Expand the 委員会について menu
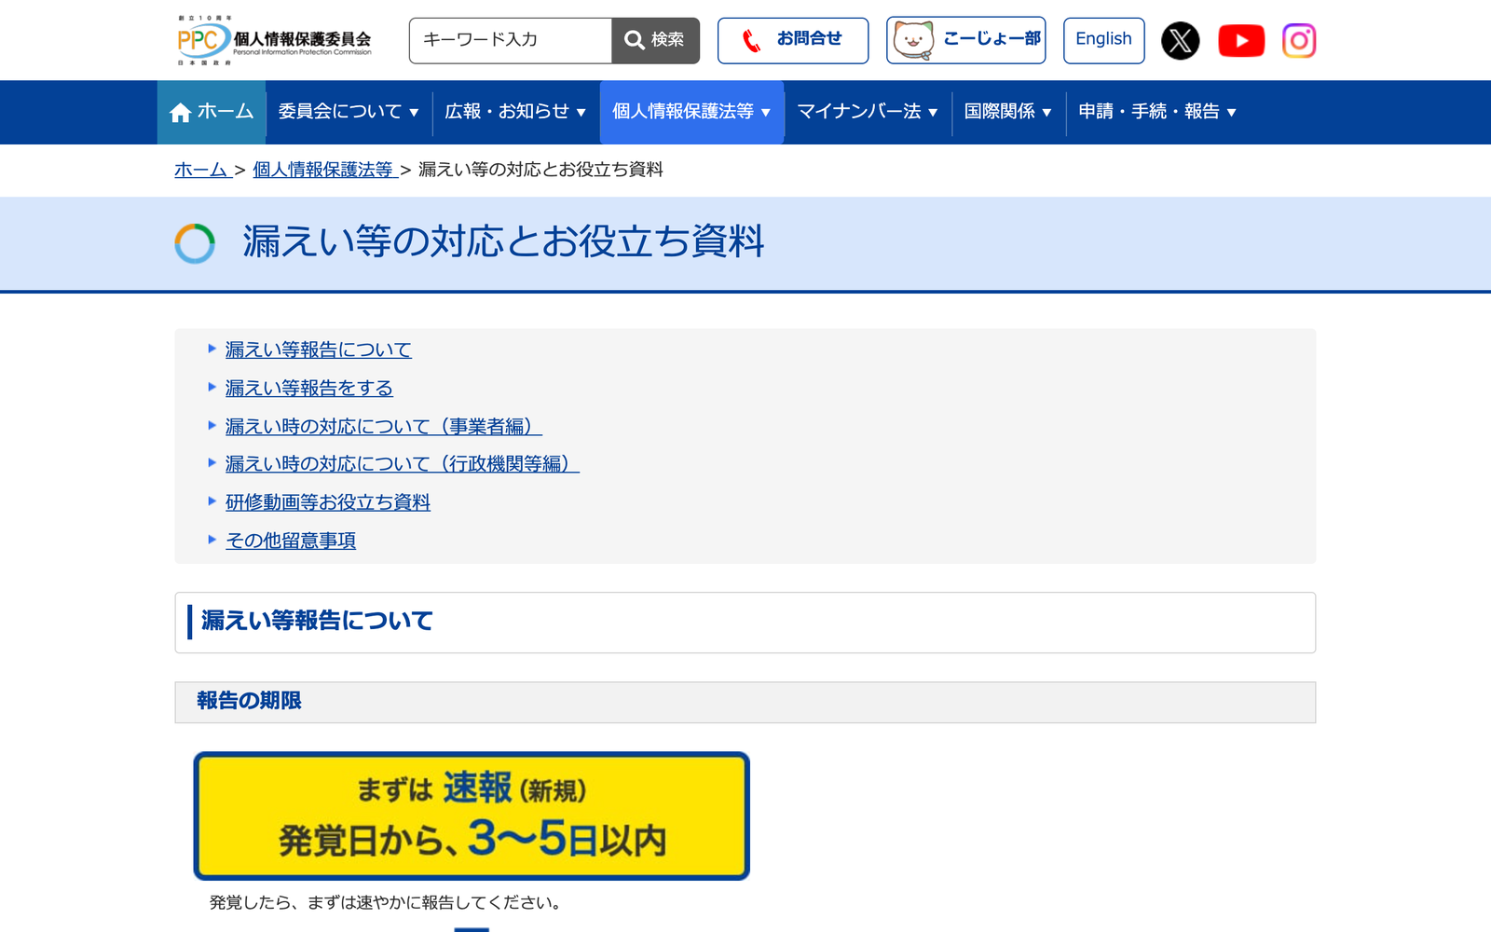 coord(349,112)
